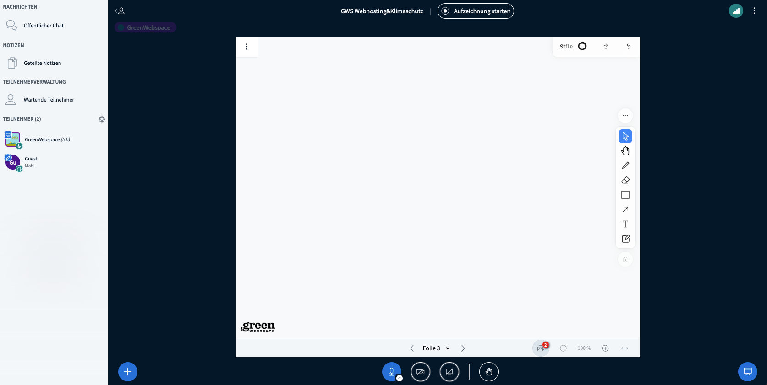Open Geteilte Notizen

coord(54,63)
